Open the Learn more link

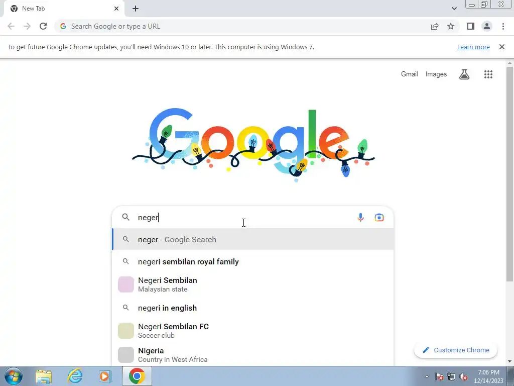(473, 47)
